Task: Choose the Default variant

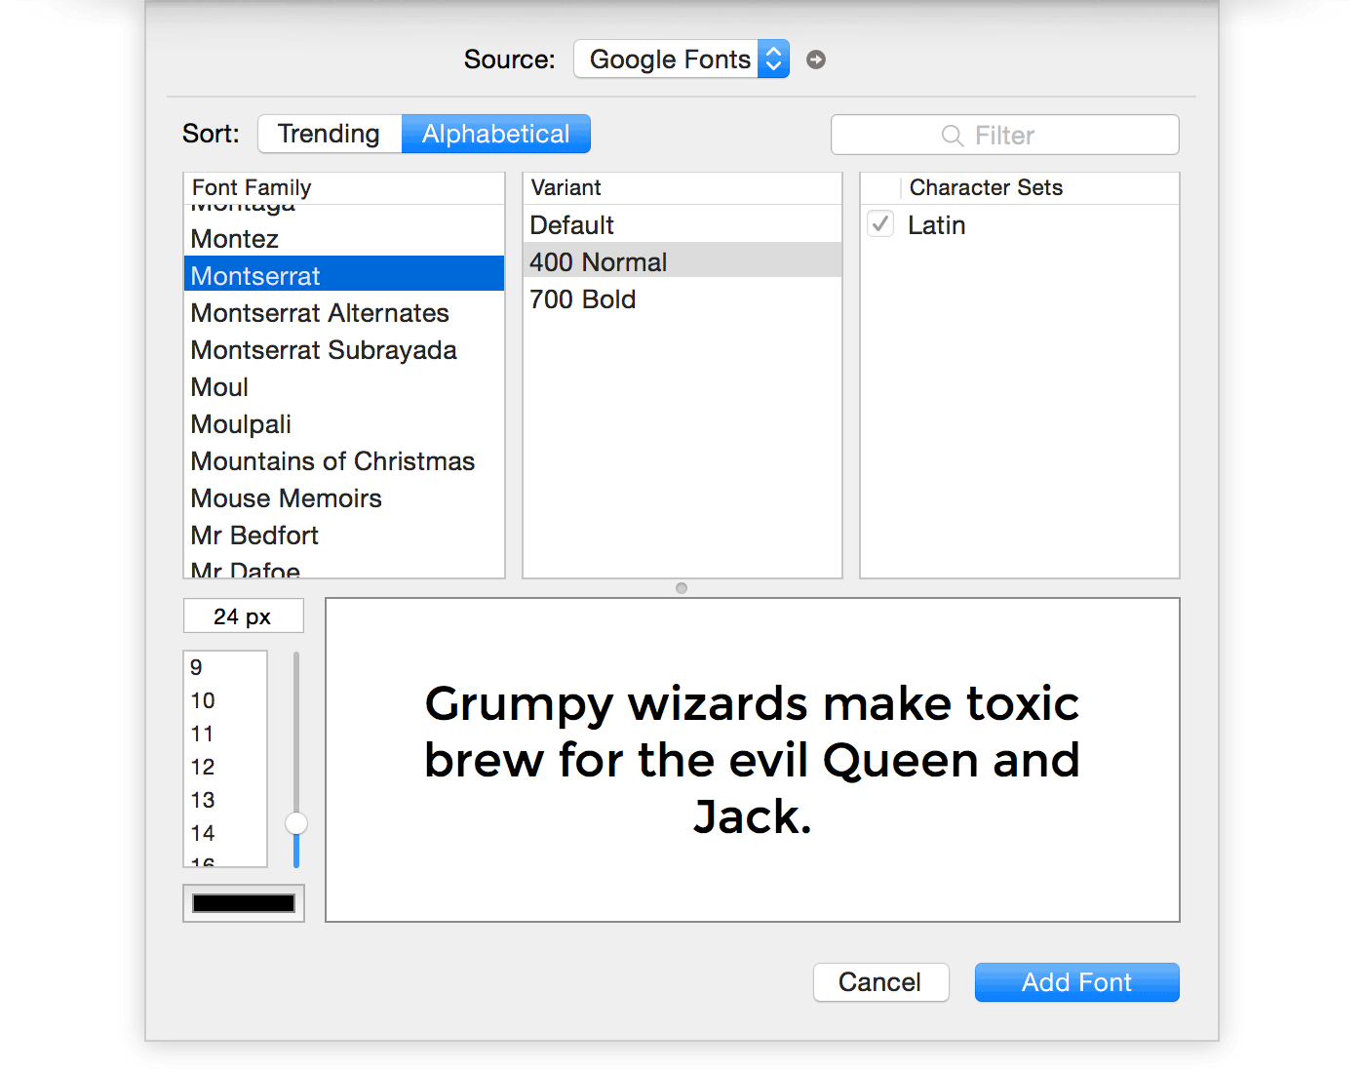Action: (x=682, y=225)
